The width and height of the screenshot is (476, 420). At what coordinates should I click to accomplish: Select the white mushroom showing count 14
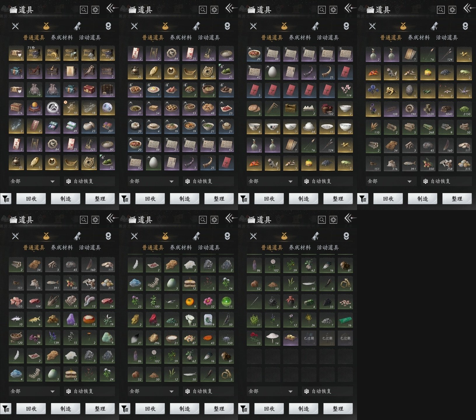pyautogui.click(x=272, y=338)
